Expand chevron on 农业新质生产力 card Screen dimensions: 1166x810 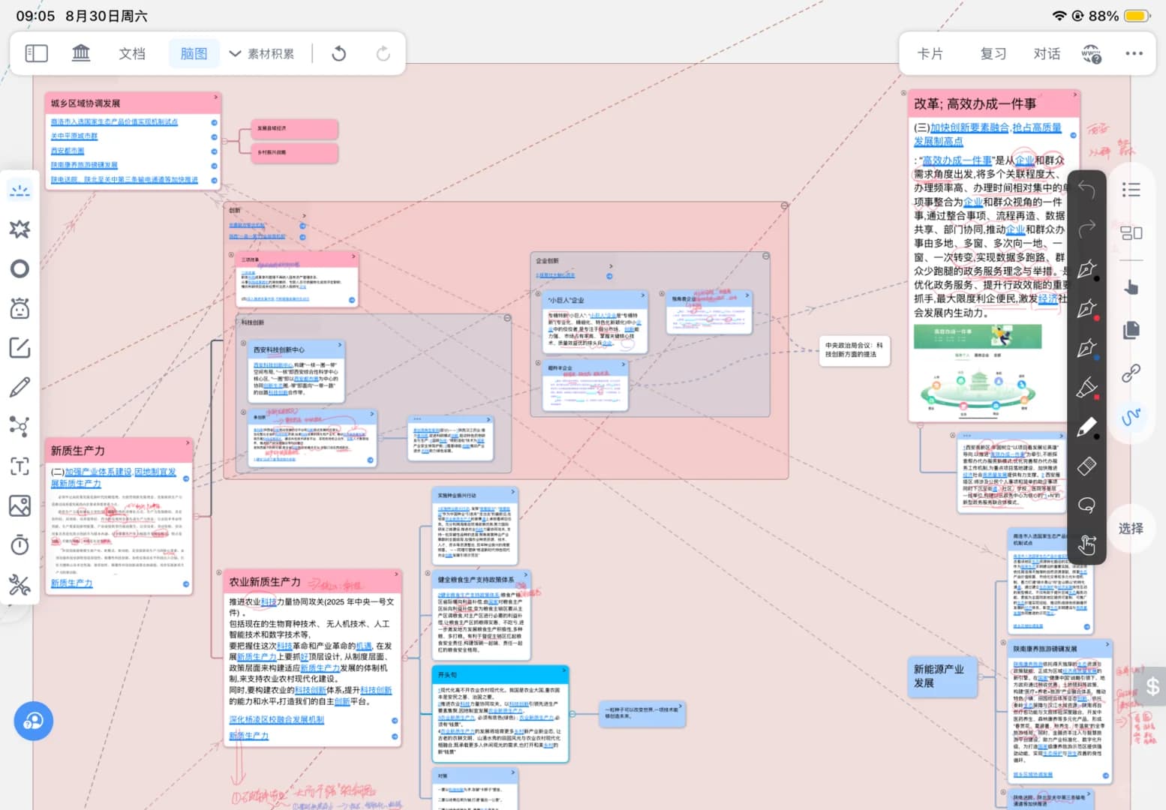tap(397, 574)
